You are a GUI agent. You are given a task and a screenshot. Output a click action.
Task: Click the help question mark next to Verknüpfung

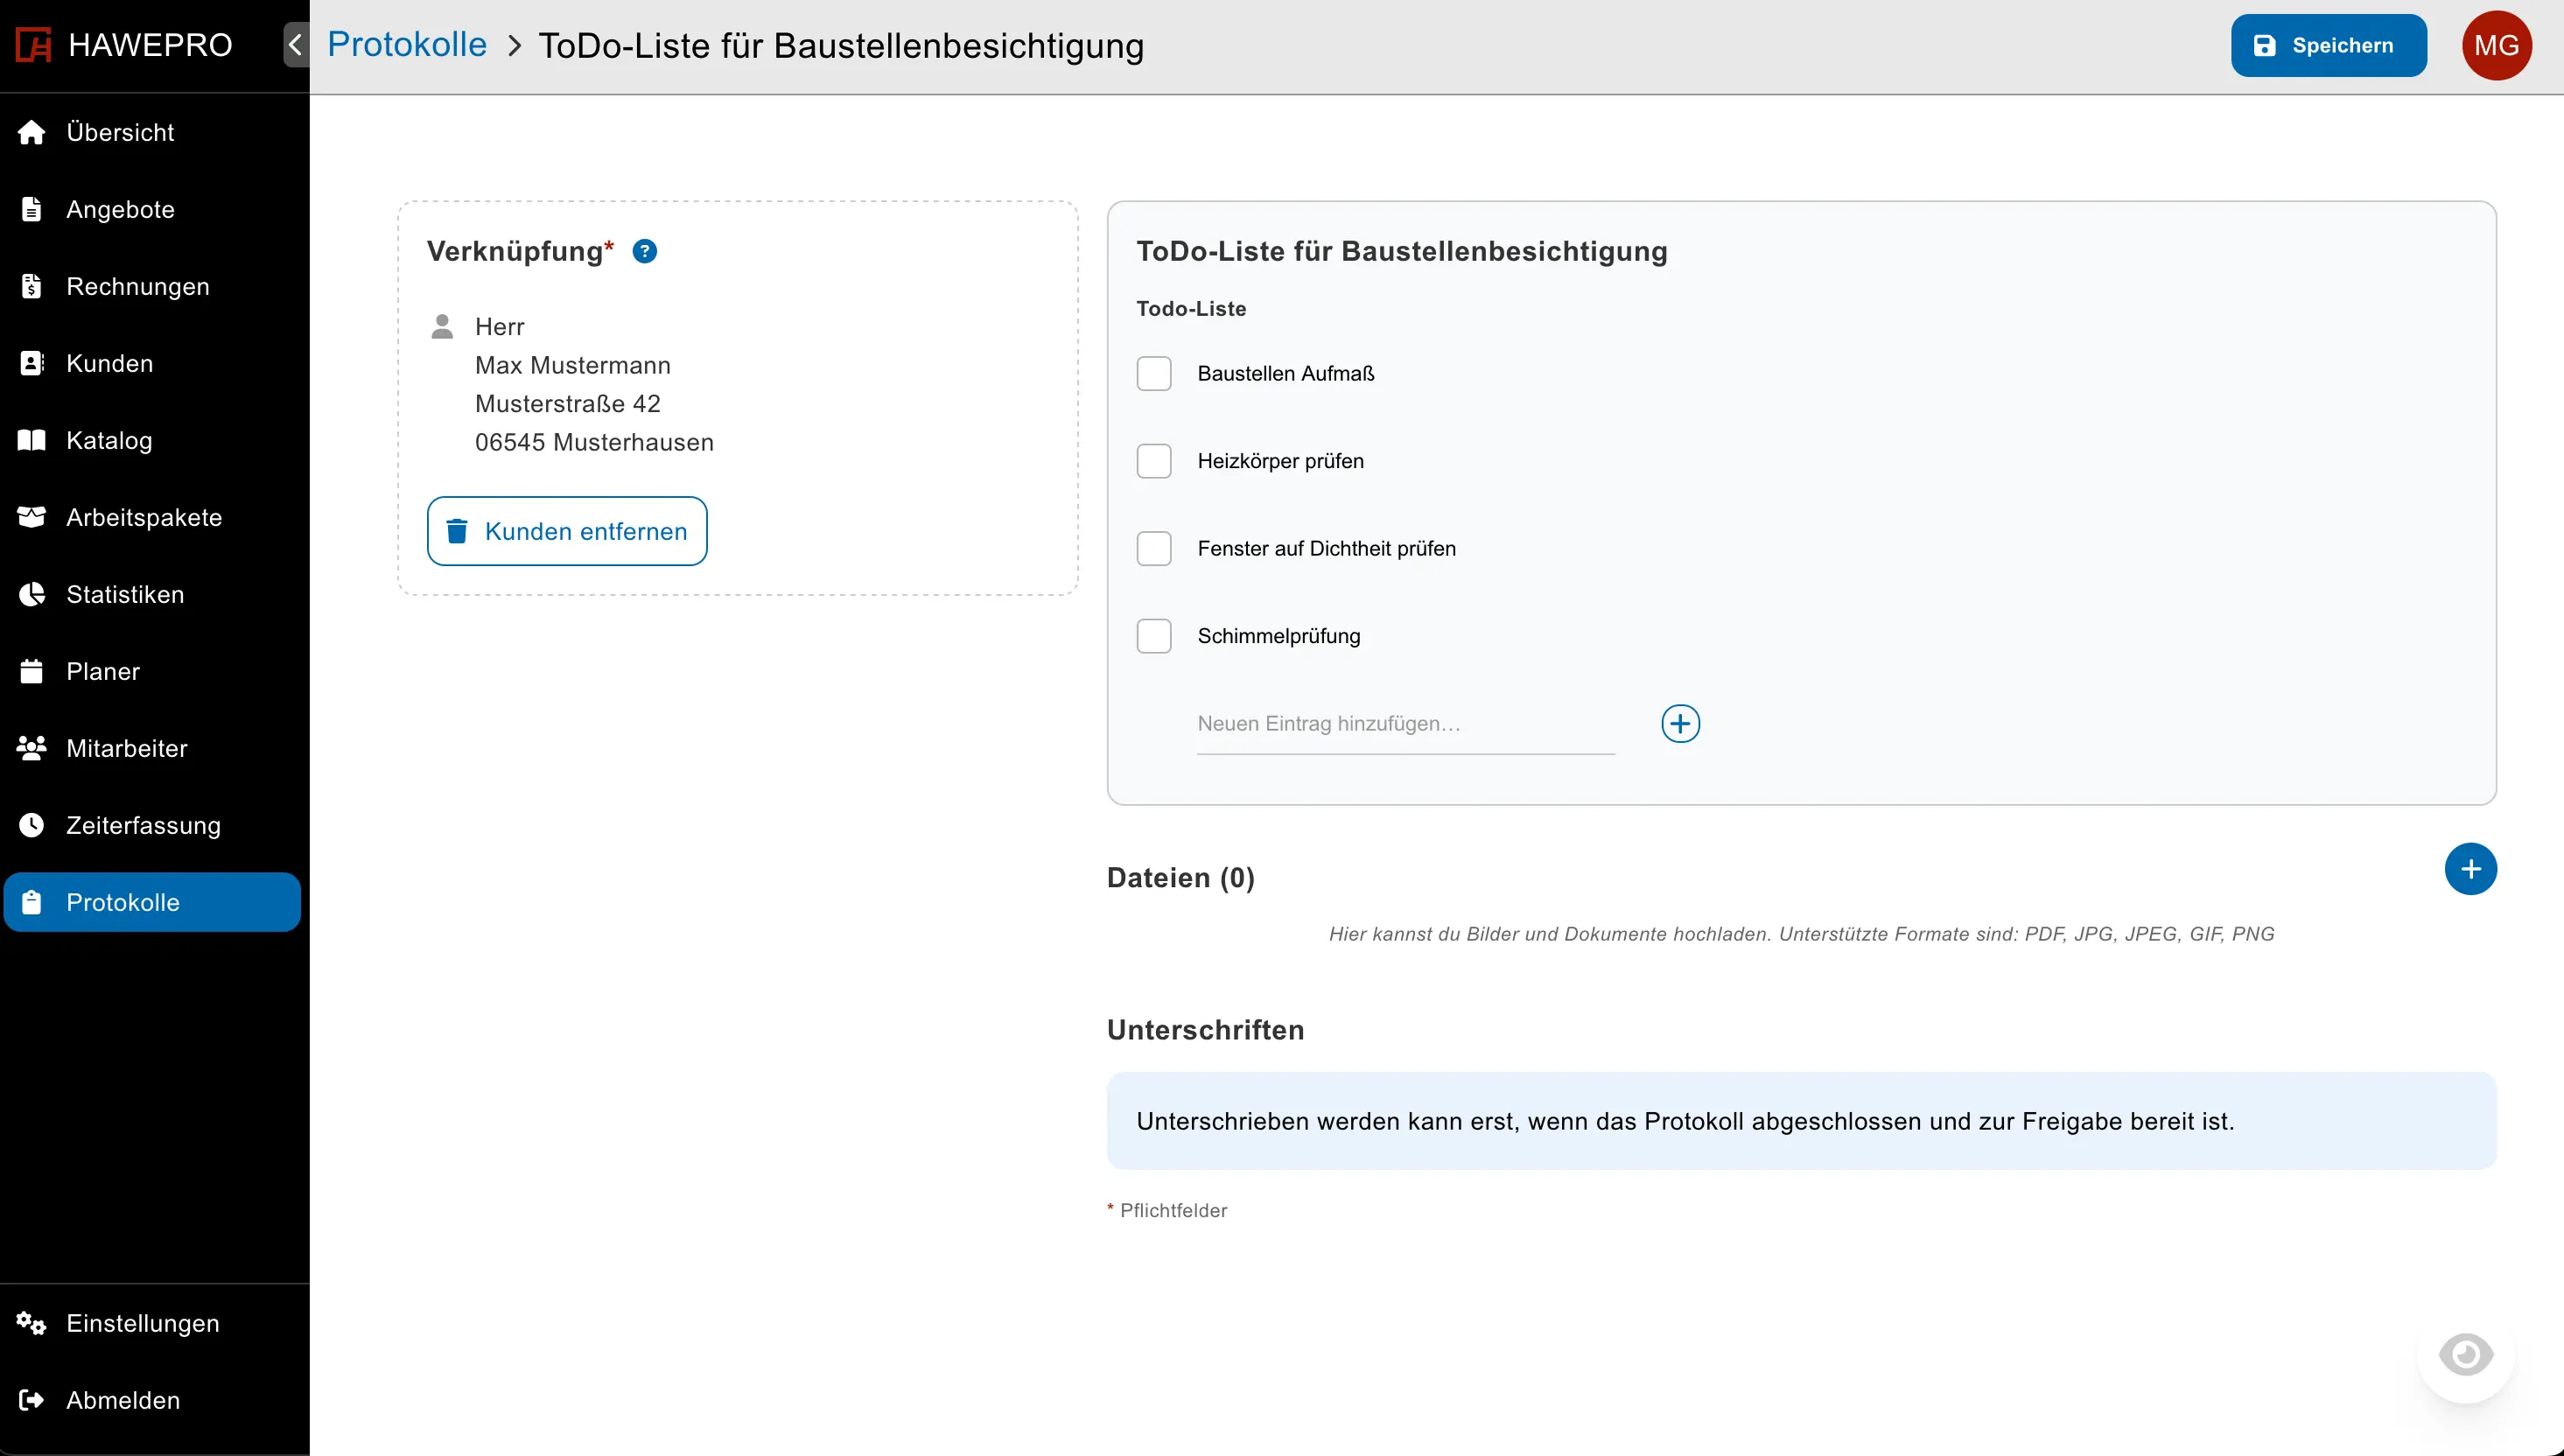[645, 251]
